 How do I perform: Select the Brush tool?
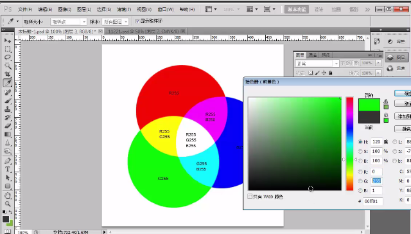pyautogui.click(x=8, y=101)
